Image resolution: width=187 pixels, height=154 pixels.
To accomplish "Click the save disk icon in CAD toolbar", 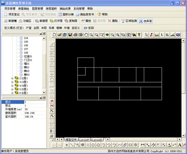I will [x=70, y=35].
